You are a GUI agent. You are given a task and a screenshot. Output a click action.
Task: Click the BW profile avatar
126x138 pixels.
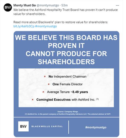8,7
